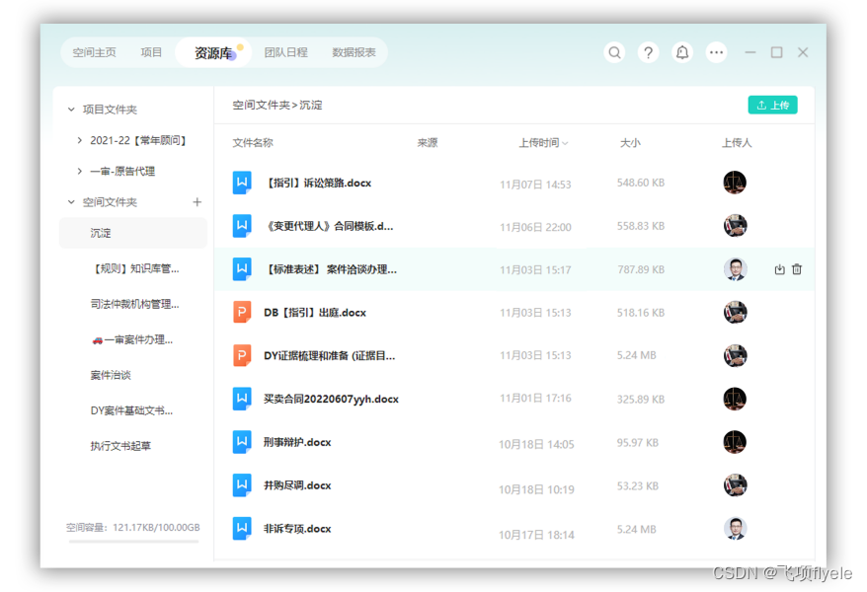
Task: Open the three-dot more options menu
Action: point(716,52)
